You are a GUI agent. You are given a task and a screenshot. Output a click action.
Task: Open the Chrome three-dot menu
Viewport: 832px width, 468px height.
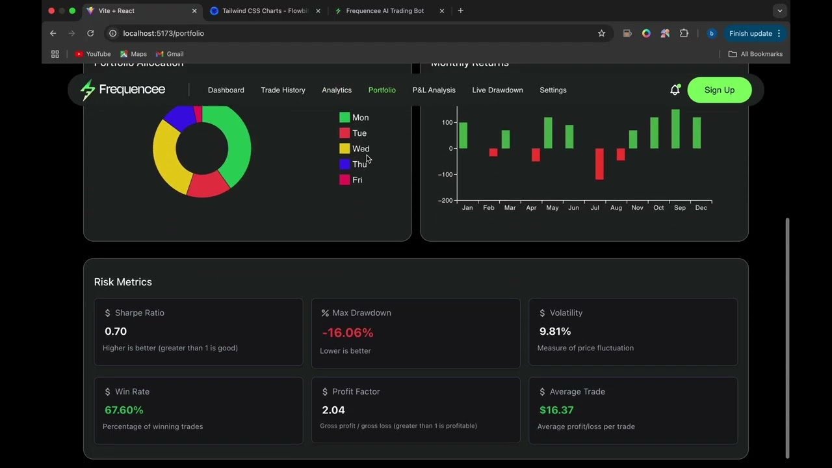click(779, 33)
